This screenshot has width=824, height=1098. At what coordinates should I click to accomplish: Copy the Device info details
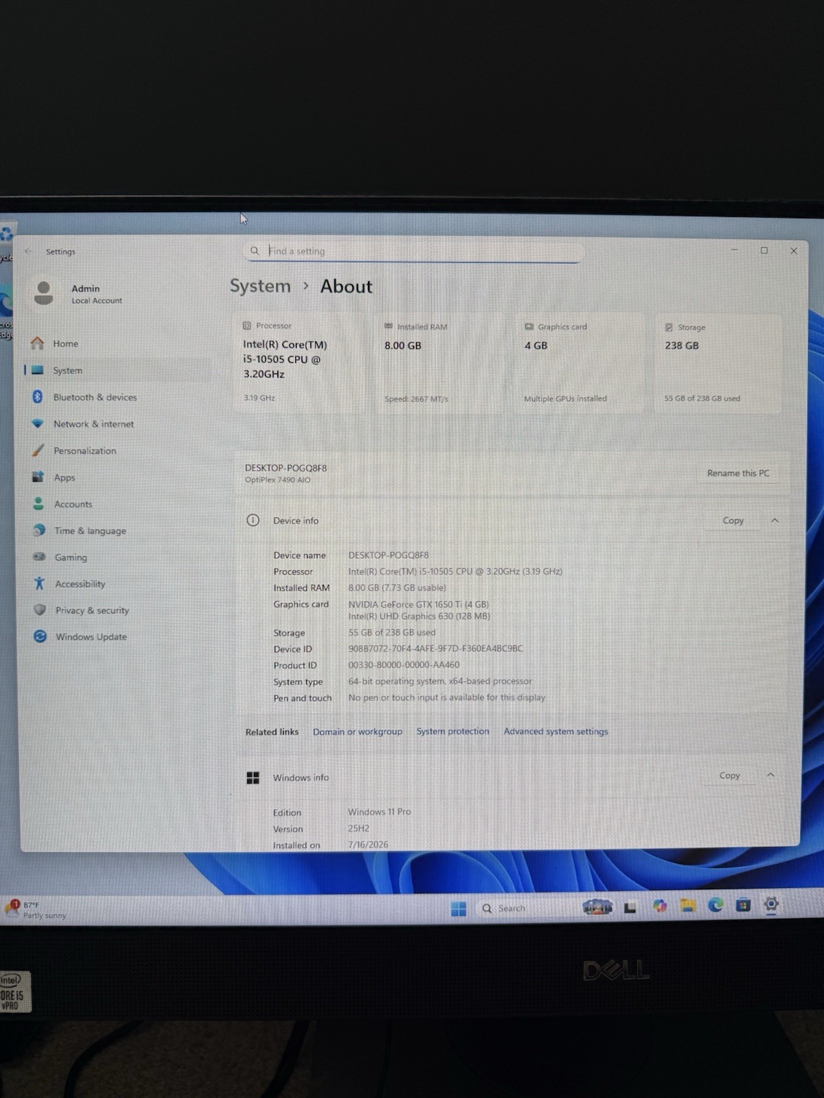pos(733,521)
